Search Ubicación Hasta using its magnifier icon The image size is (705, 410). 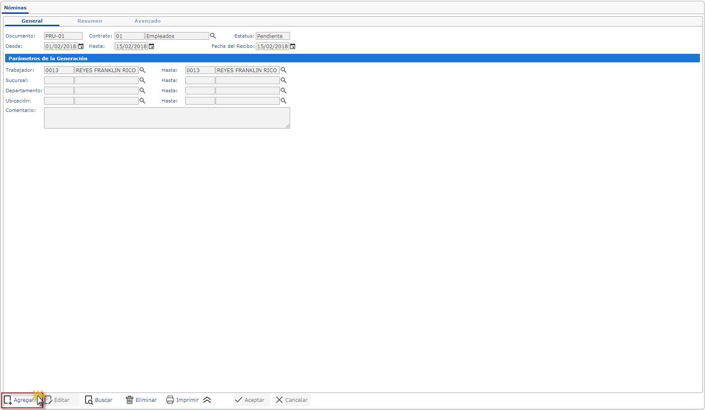tap(283, 101)
